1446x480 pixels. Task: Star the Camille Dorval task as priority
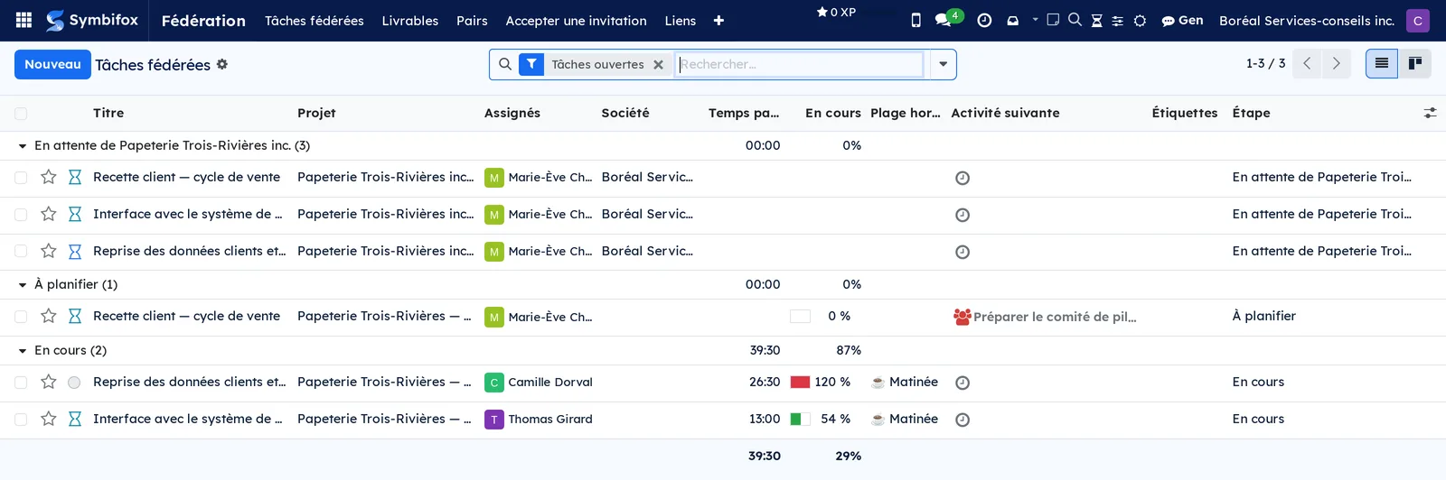point(49,382)
